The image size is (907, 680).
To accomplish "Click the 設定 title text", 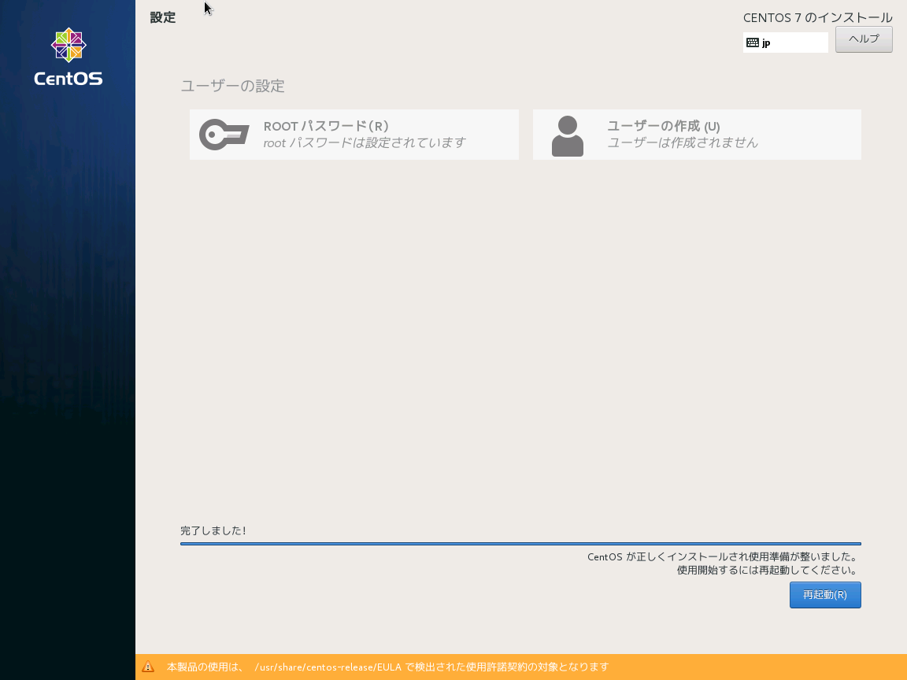I will click(162, 17).
